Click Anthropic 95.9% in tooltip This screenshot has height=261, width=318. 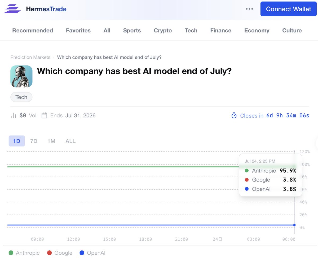270,171
